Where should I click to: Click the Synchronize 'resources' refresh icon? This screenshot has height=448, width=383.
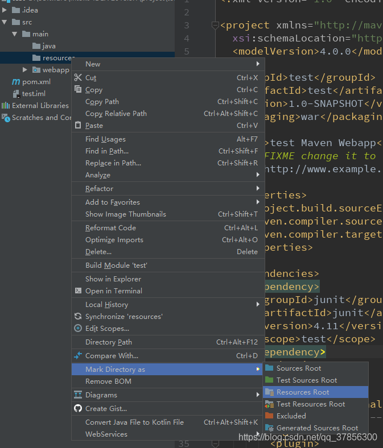(78, 316)
